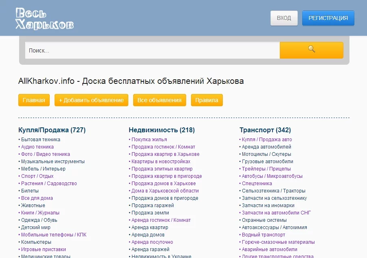Open the Транспорт (342) category heading
Screen dimensions: 367x258
(265, 130)
